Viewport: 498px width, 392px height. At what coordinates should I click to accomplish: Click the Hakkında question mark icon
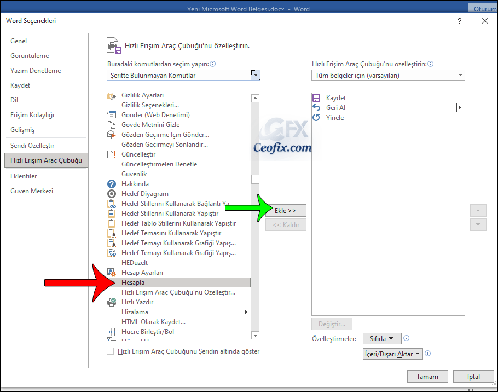[x=112, y=184]
